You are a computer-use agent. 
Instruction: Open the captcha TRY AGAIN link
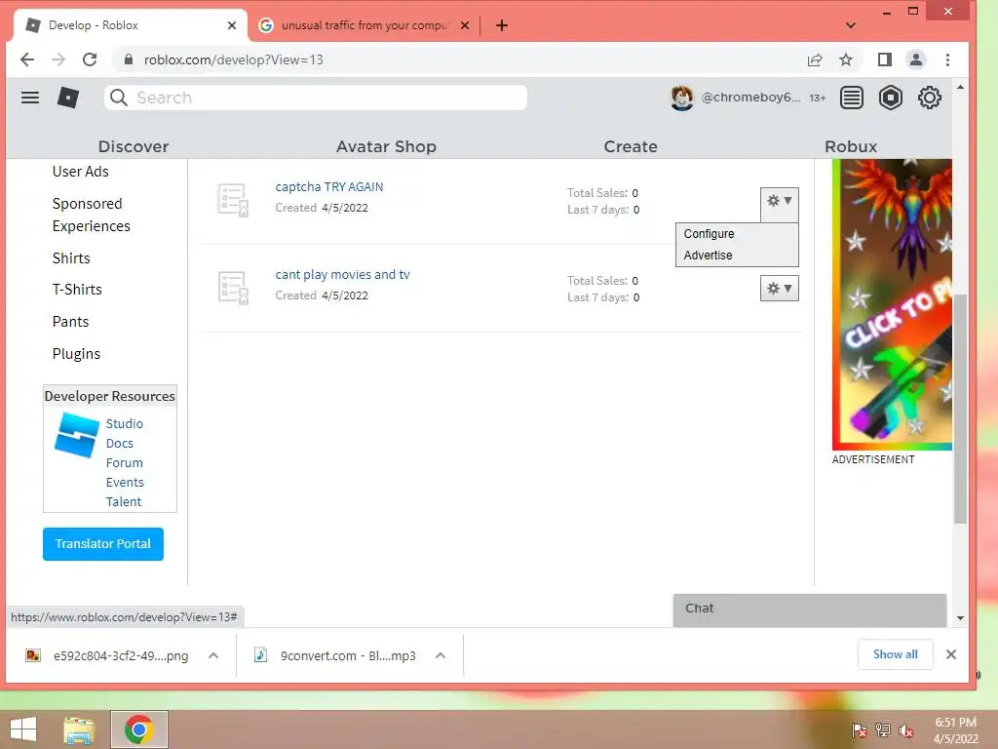tap(329, 186)
